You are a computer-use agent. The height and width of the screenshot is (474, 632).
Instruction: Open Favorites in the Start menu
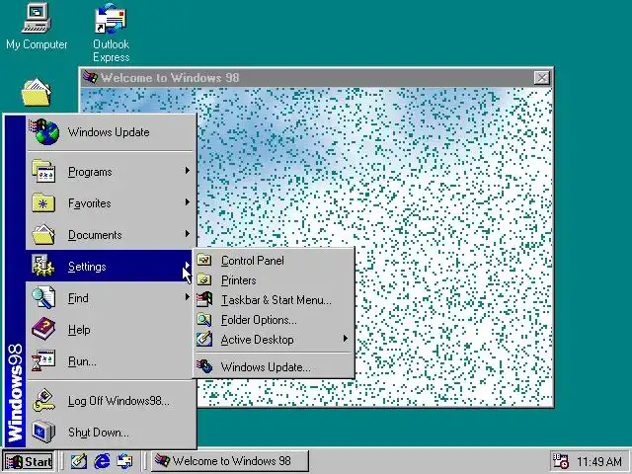111,202
